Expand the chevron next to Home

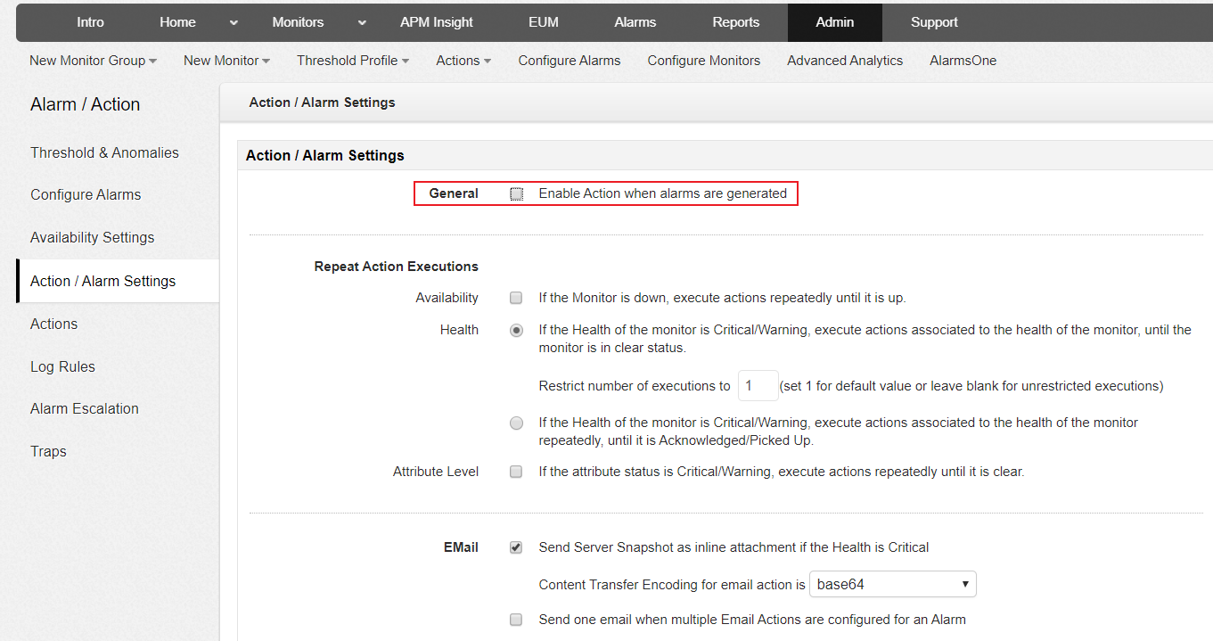[x=234, y=22]
